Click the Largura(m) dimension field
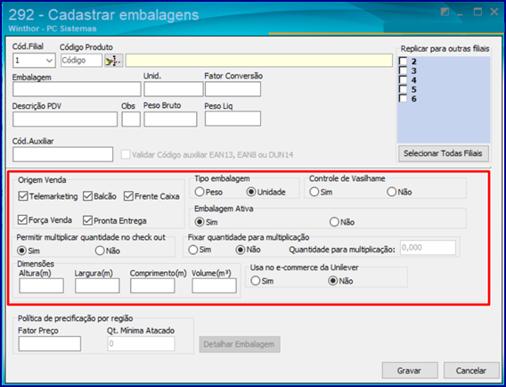Viewport: 506px width, 387px height. [97, 286]
